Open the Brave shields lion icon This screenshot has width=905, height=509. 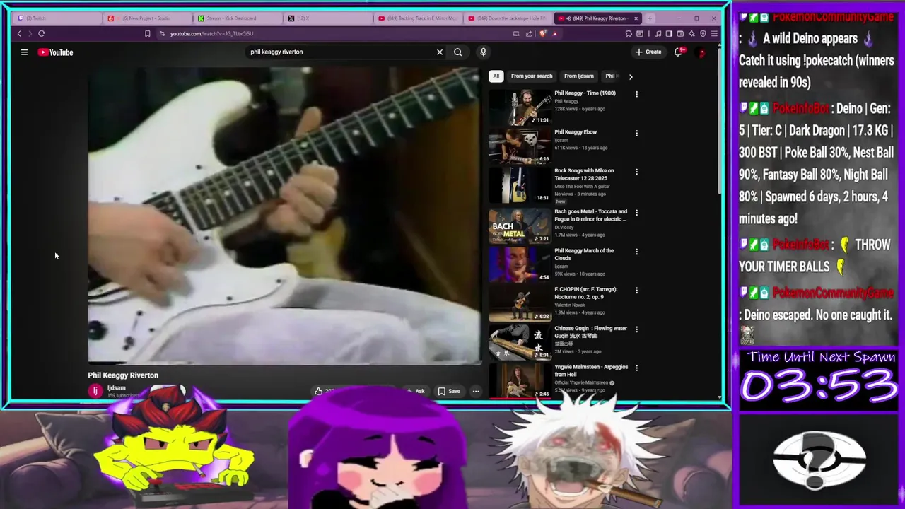click(x=543, y=33)
